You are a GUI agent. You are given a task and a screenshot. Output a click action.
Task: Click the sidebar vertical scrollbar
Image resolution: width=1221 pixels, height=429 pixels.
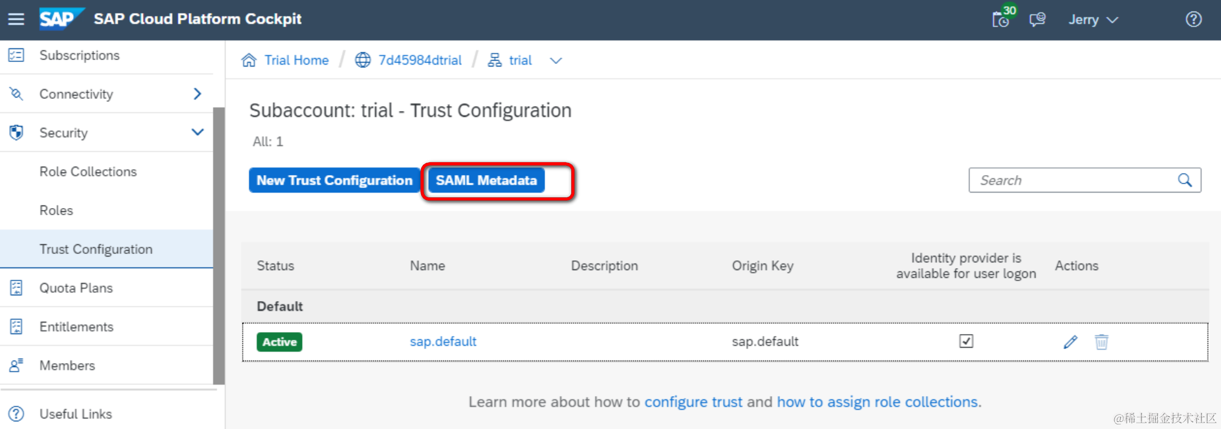click(x=219, y=246)
